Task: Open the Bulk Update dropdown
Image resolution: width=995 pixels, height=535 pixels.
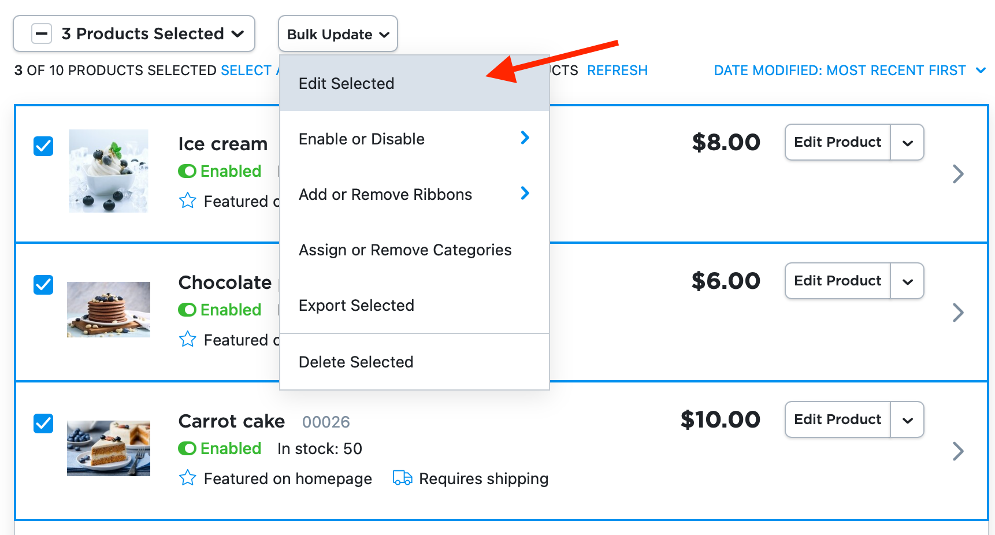Action: click(337, 34)
